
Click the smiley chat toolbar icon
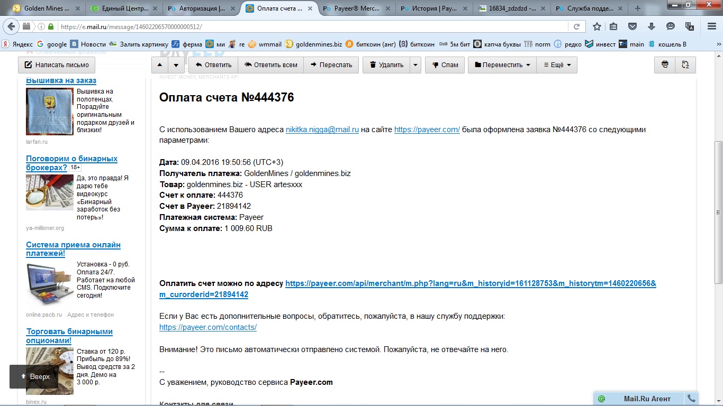tap(671, 26)
